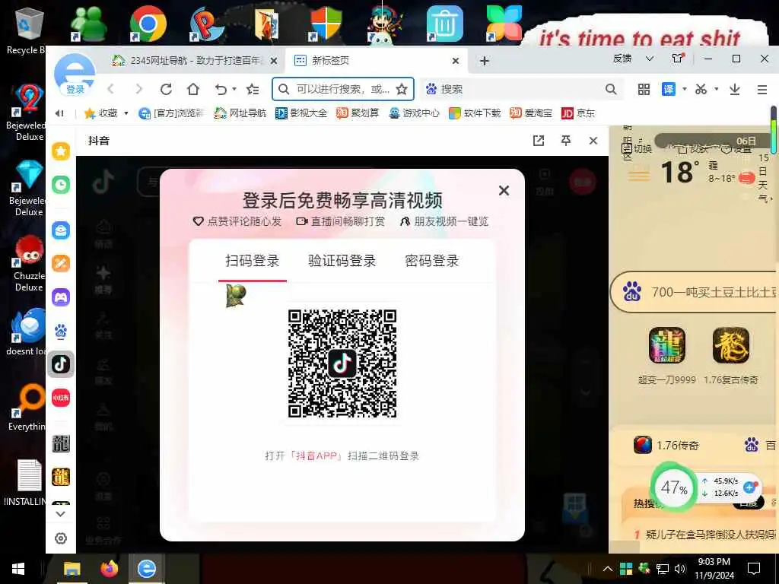Image resolution: width=779 pixels, height=584 pixels.
Task: Open a new browser tab
Action: [x=485, y=61]
